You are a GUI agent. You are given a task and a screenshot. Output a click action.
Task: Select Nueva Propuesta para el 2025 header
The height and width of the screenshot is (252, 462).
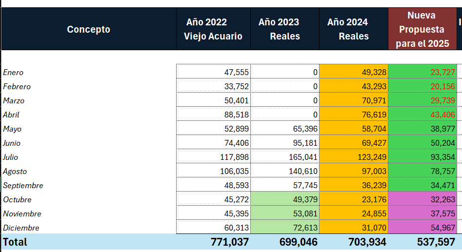click(422, 29)
